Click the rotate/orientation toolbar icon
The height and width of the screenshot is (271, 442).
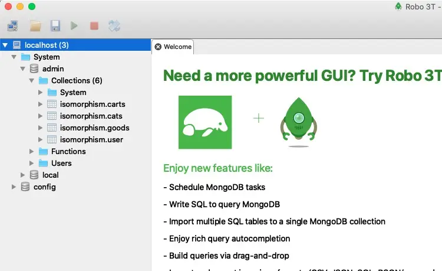click(114, 26)
